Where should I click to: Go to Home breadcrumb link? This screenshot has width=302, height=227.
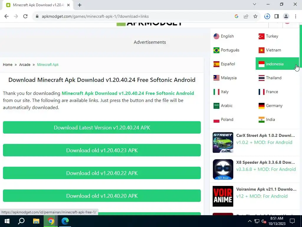click(7, 65)
